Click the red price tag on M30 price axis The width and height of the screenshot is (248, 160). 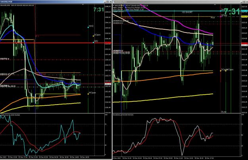[108, 43]
